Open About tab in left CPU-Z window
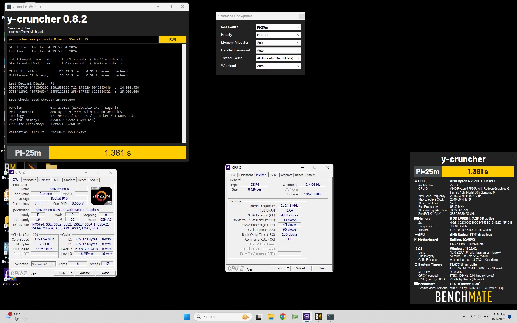 [94, 180]
